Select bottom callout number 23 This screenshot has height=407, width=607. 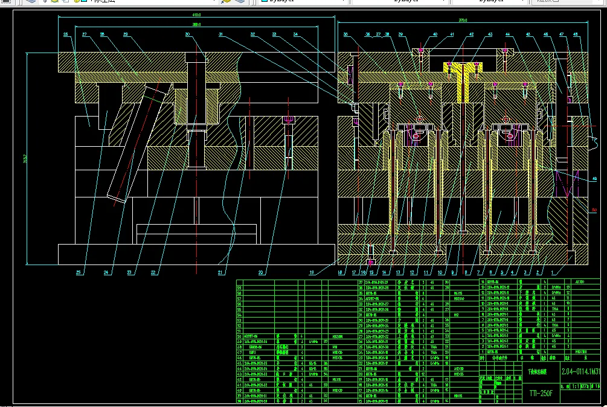coord(129,272)
